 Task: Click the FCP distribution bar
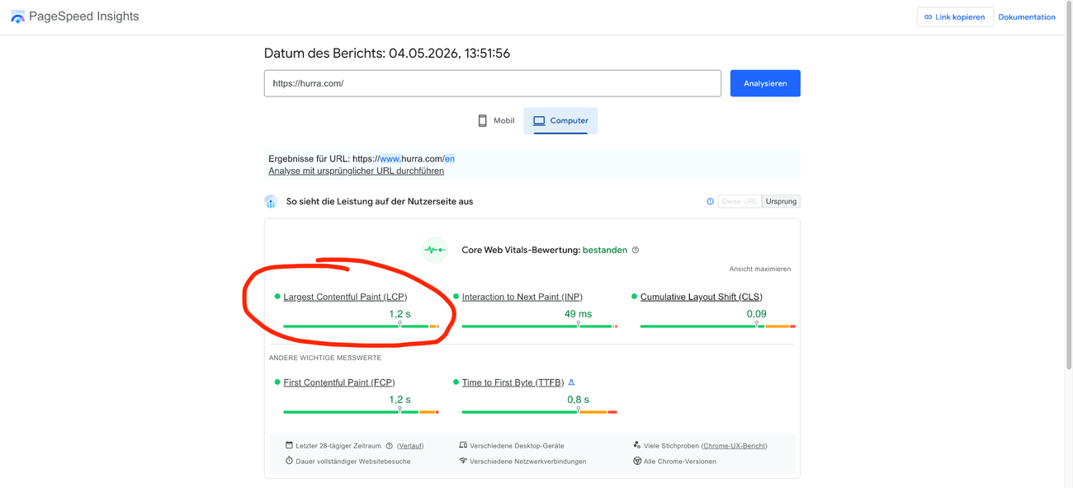[x=361, y=412]
